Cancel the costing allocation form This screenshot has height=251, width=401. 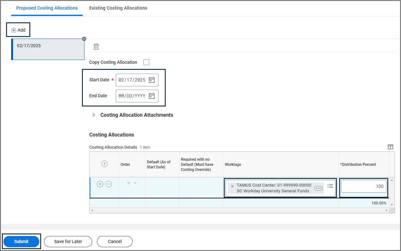[x=115, y=241]
